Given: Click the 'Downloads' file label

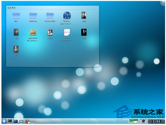Looking at the screenshot, I should pos(50,21).
